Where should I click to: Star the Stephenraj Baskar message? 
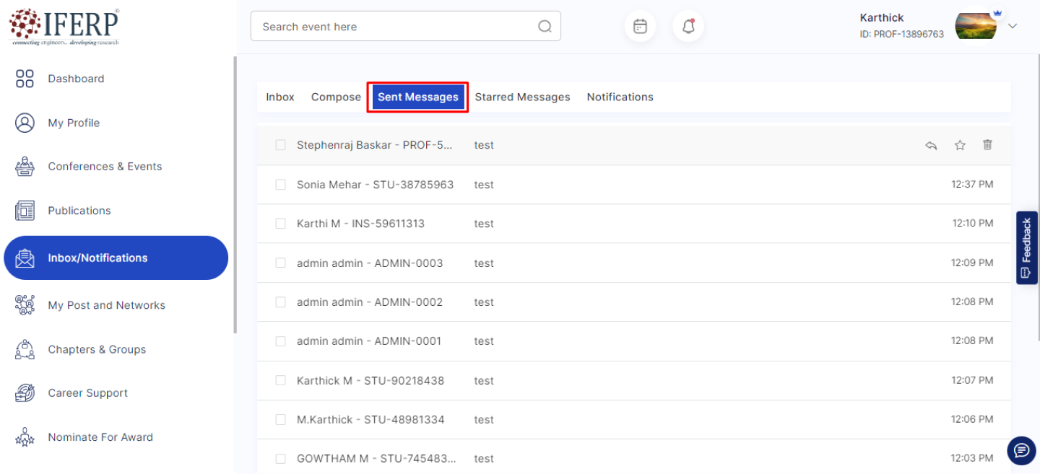tap(960, 145)
